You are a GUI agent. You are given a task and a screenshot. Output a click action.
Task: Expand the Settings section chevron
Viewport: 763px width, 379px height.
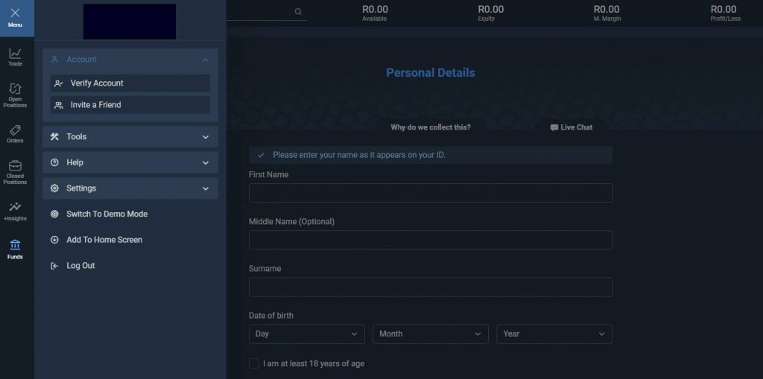tap(206, 189)
